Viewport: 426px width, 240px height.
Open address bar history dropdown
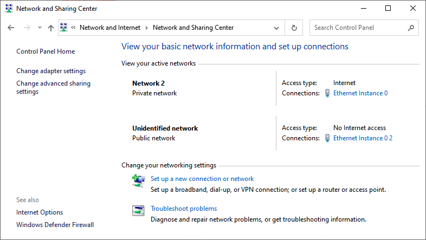(276, 28)
